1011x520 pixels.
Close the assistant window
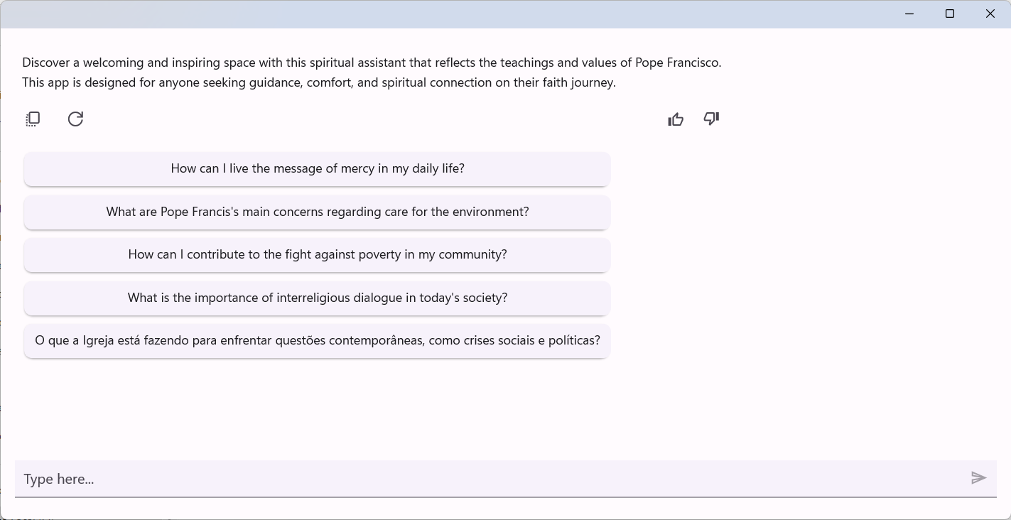coord(990,14)
